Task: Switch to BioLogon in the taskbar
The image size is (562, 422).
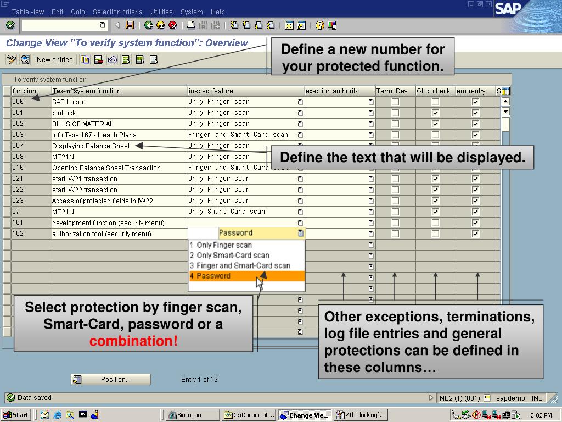Action: (194, 415)
